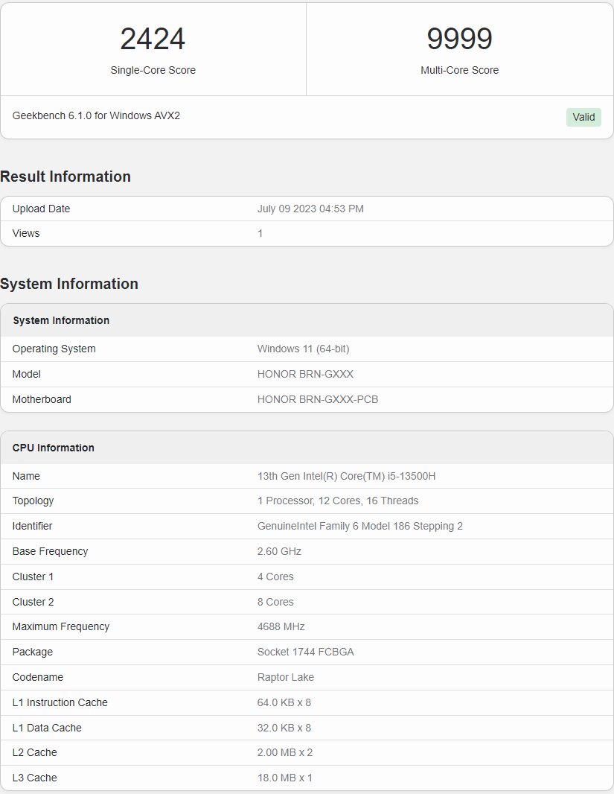
Task: Click the L1 Data Cache label
Action: tap(47, 728)
